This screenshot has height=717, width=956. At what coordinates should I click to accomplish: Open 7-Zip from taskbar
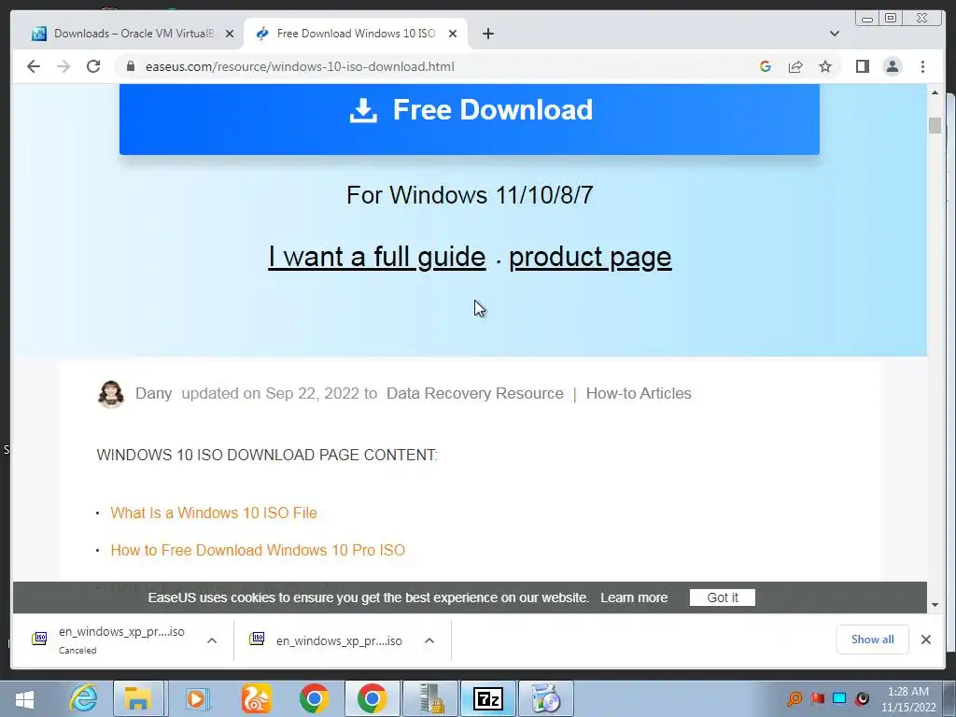[x=488, y=698]
